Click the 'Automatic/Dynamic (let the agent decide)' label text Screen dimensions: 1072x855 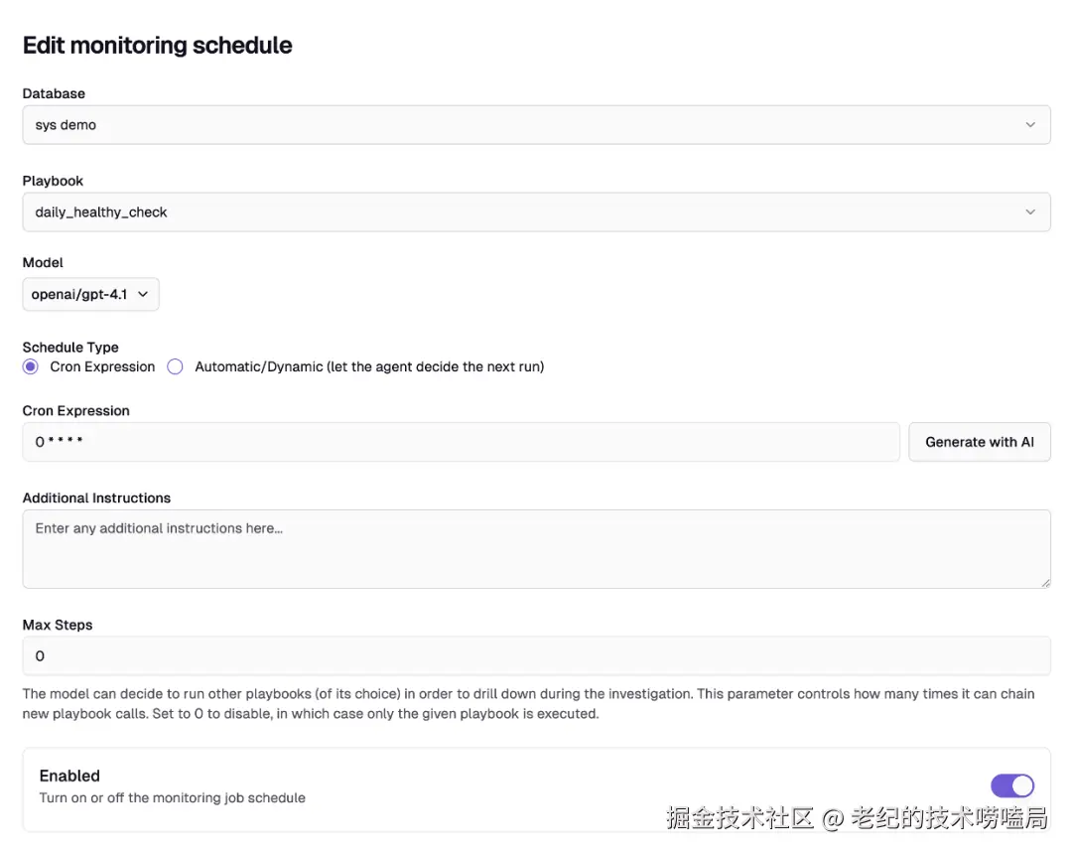[x=369, y=366]
